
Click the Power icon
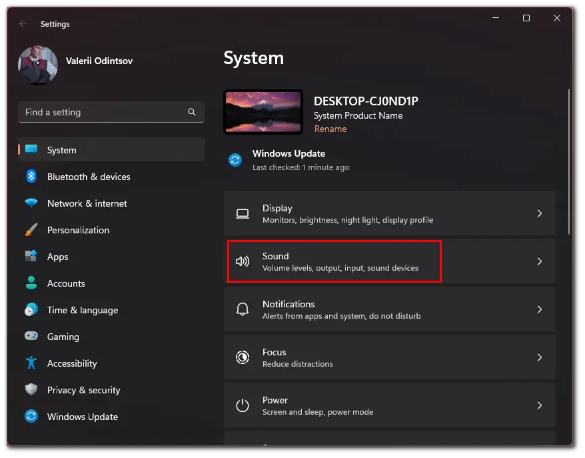pyautogui.click(x=243, y=405)
